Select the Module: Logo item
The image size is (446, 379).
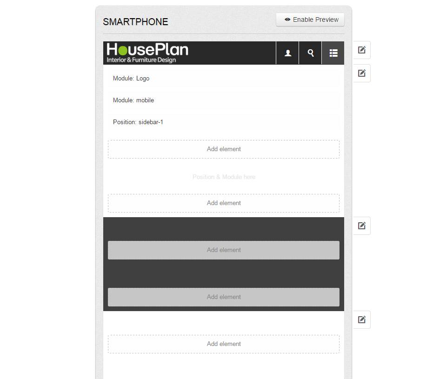tap(224, 79)
